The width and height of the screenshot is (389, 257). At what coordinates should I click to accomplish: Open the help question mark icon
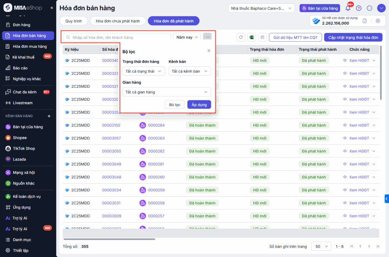(x=359, y=8)
